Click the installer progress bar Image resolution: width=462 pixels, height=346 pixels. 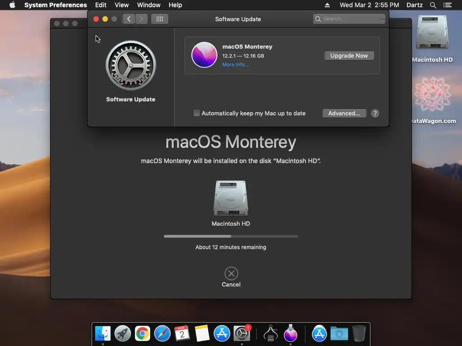231,236
